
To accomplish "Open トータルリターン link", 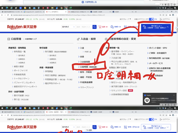I will [22, 79].
